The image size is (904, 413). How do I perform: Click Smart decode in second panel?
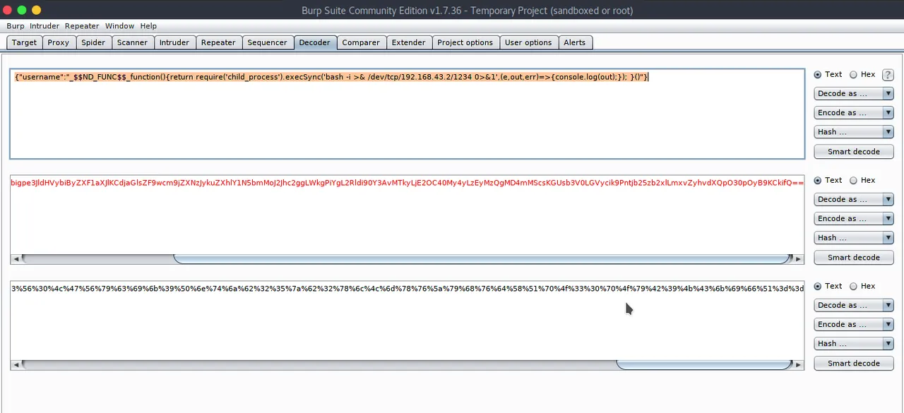click(854, 257)
